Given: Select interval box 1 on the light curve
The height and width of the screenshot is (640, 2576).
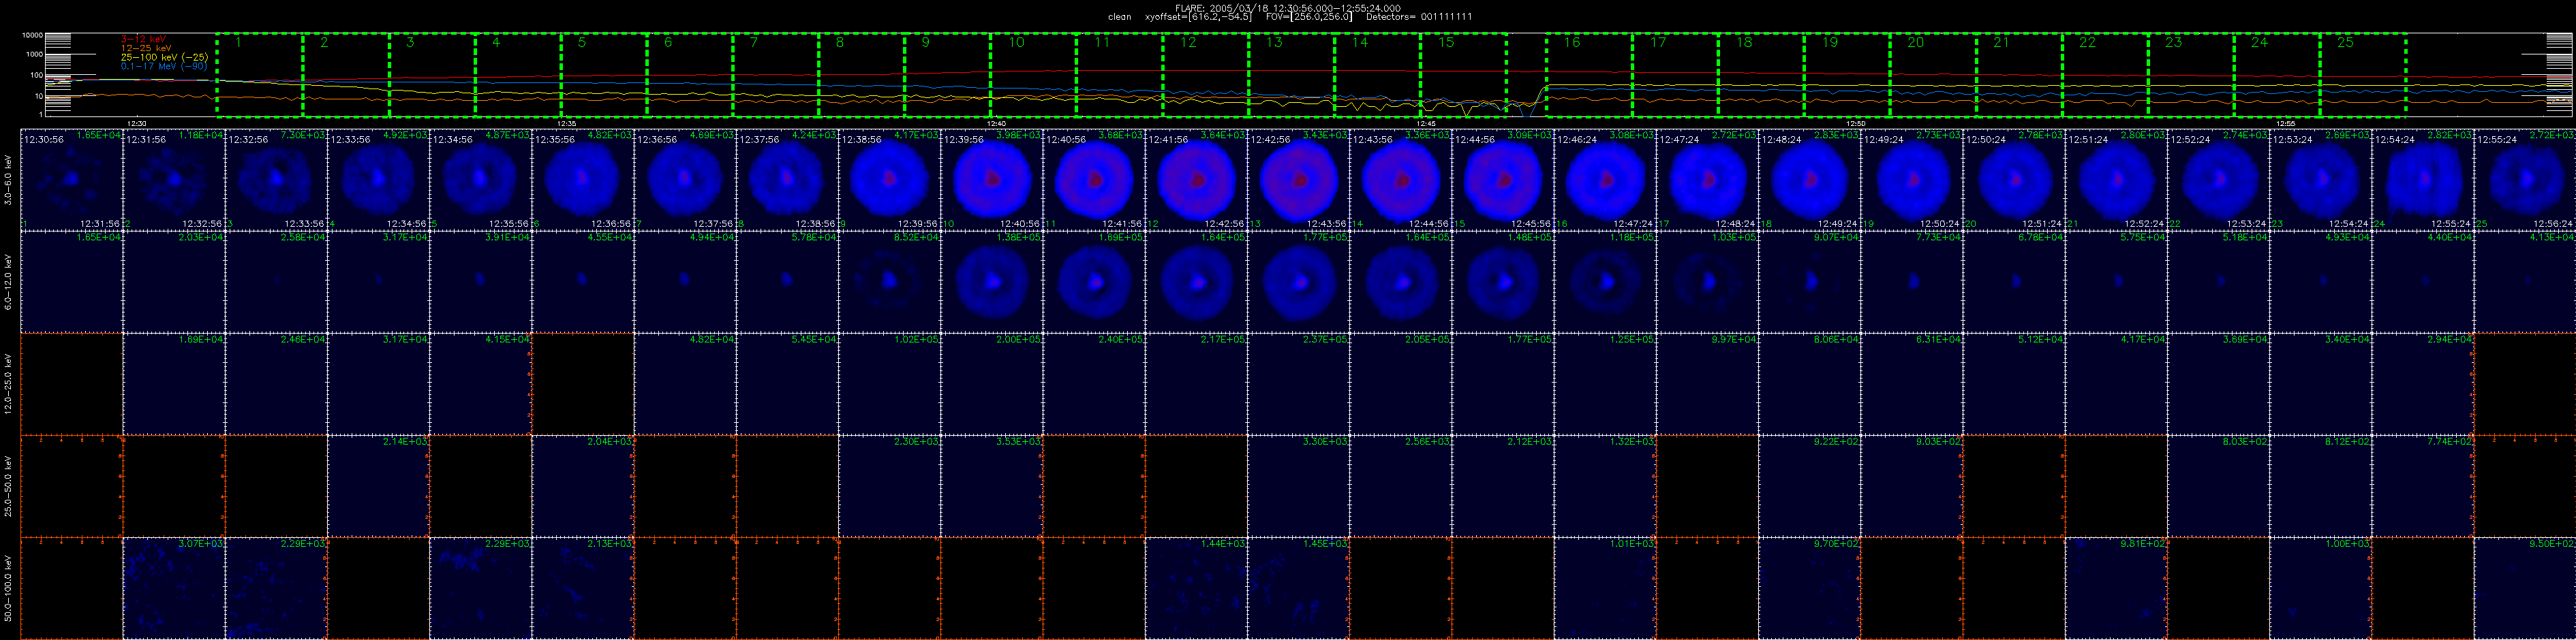Looking at the screenshot, I should (259, 75).
